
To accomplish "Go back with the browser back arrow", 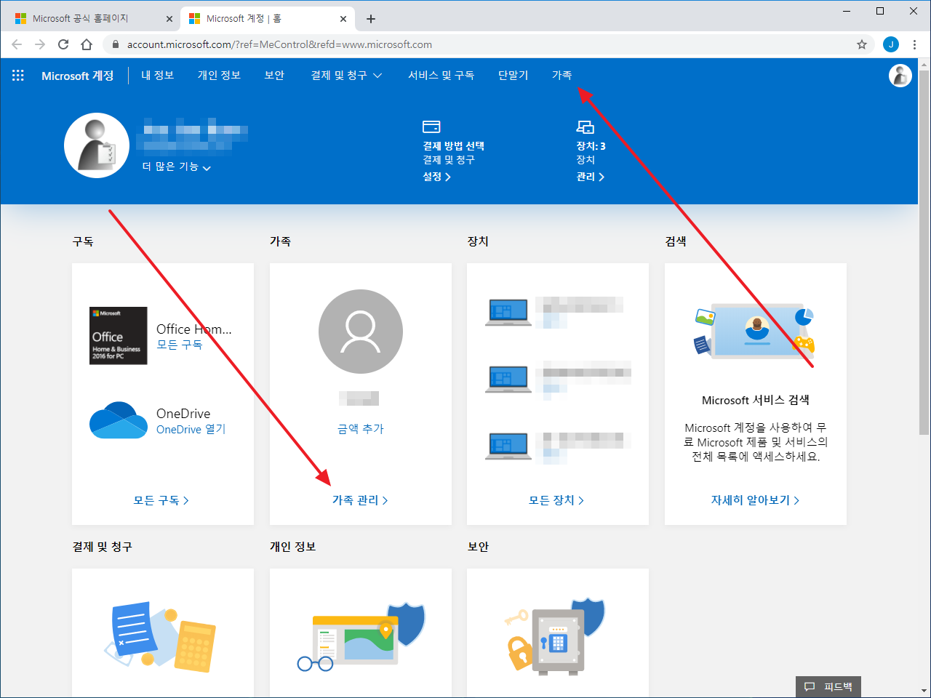I will pyautogui.click(x=17, y=44).
